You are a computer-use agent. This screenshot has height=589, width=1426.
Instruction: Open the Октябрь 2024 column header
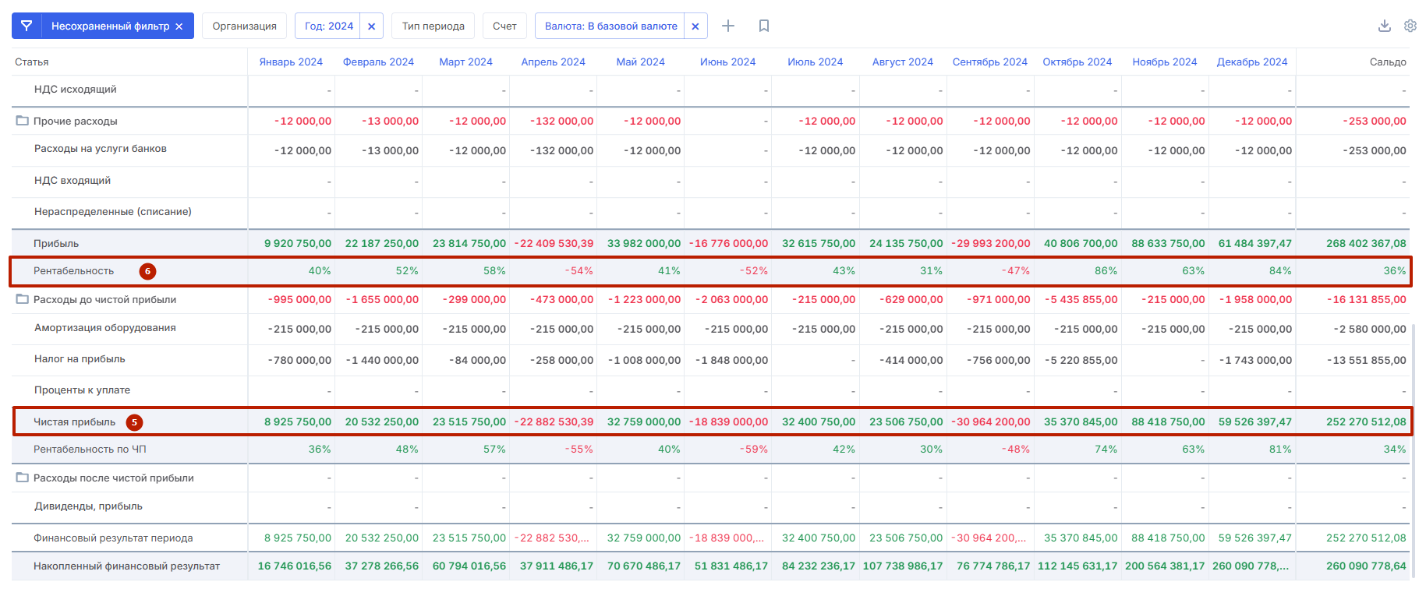click(1077, 62)
